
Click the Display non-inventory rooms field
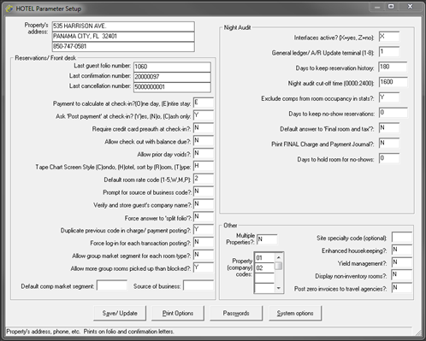402,275
